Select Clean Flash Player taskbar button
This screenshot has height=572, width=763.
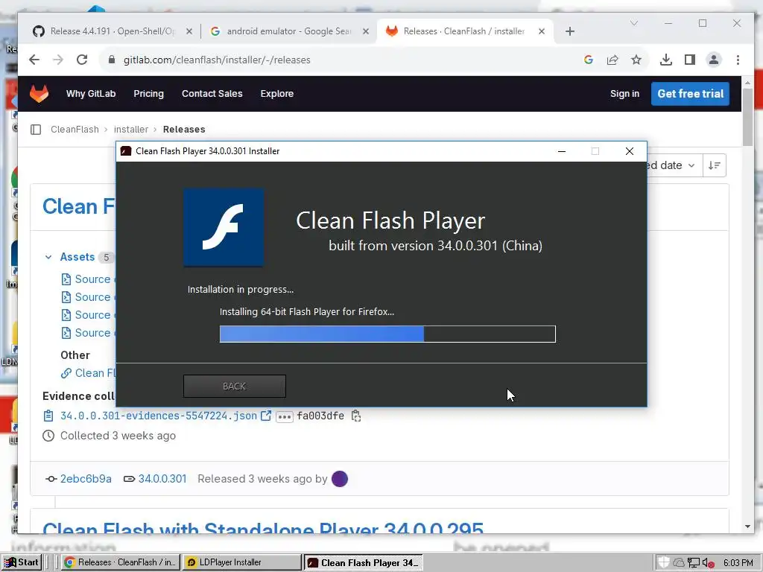tap(364, 562)
